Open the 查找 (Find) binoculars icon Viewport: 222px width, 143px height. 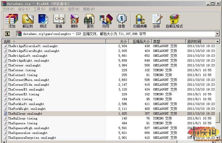(90, 20)
